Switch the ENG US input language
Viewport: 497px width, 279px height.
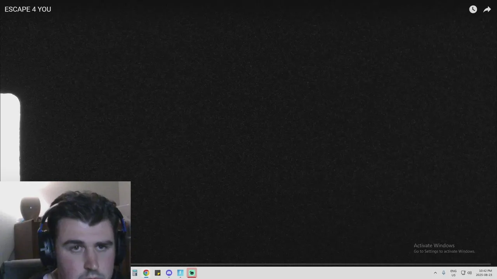(x=454, y=273)
